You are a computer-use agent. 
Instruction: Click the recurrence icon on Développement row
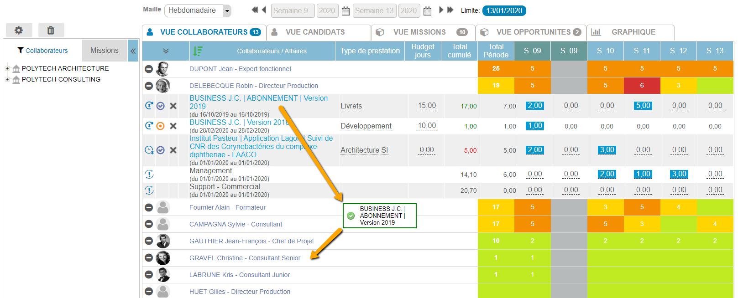click(149, 126)
